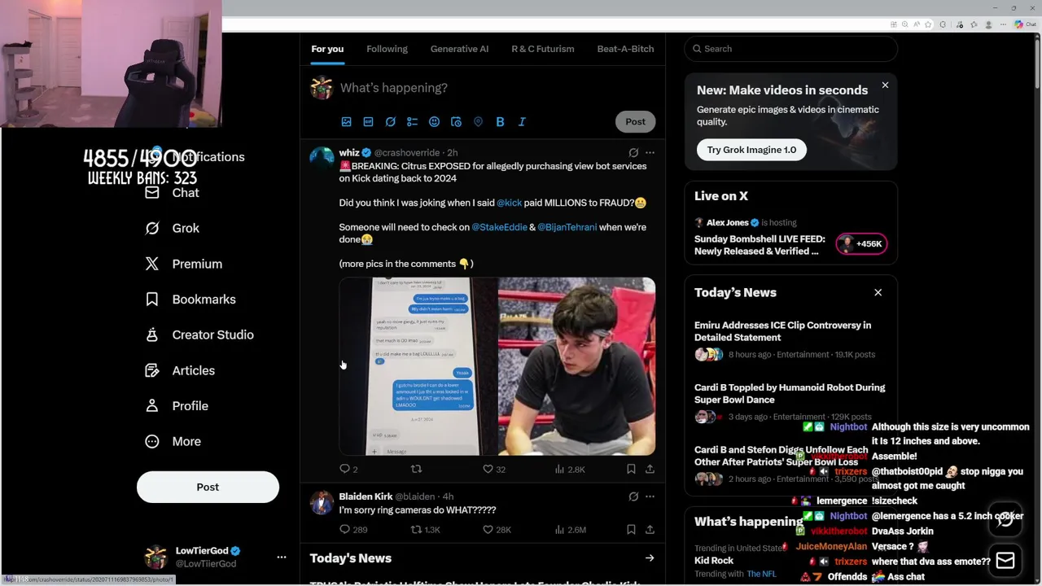Screen dimensions: 1042x586
Task: Bookmark whiz's post
Action: (x=631, y=469)
